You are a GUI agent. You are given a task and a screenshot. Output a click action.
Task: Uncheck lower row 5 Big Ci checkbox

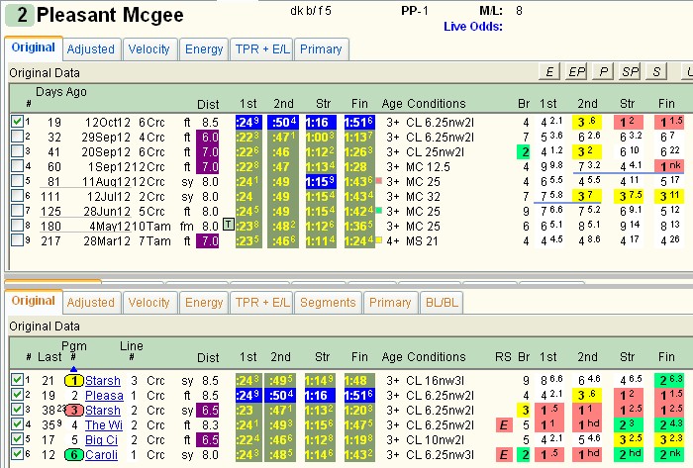pyautogui.click(x=17, y=439)
